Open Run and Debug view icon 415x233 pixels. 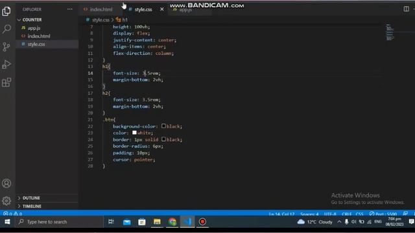coord(6,65)
